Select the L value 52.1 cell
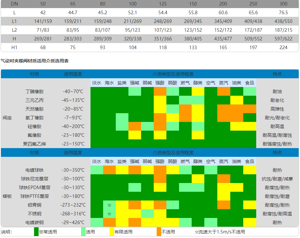Viewport: 300px width, 238px height. (132, 13)
